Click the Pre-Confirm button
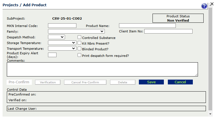215x118 pixels. (19, 82)
